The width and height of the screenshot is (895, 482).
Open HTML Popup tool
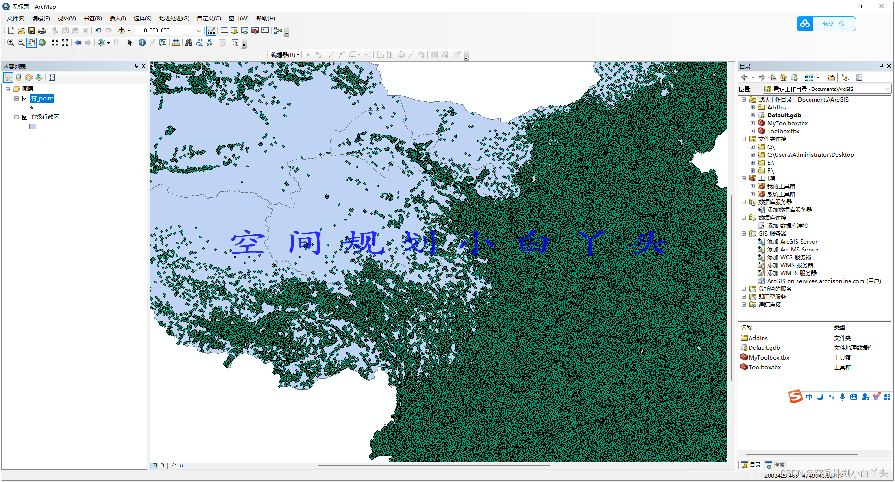tap(163, 43)
